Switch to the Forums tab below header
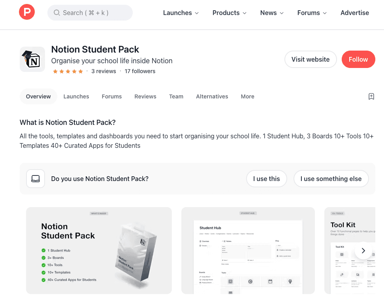This screenshot has width=384, height=298. [112, 96]
